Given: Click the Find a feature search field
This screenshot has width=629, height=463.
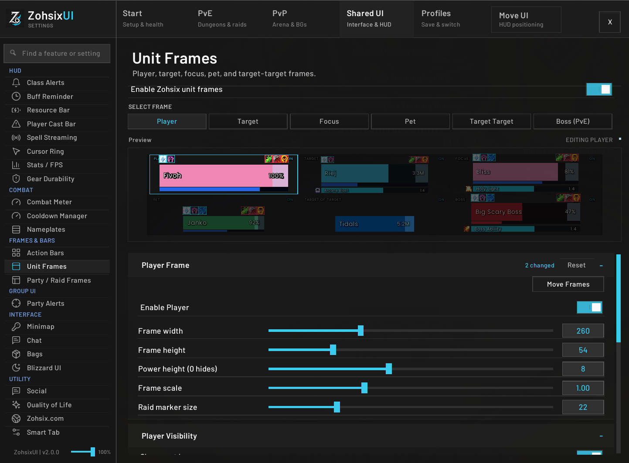Looking at the screenshot, I should point(57,54).
